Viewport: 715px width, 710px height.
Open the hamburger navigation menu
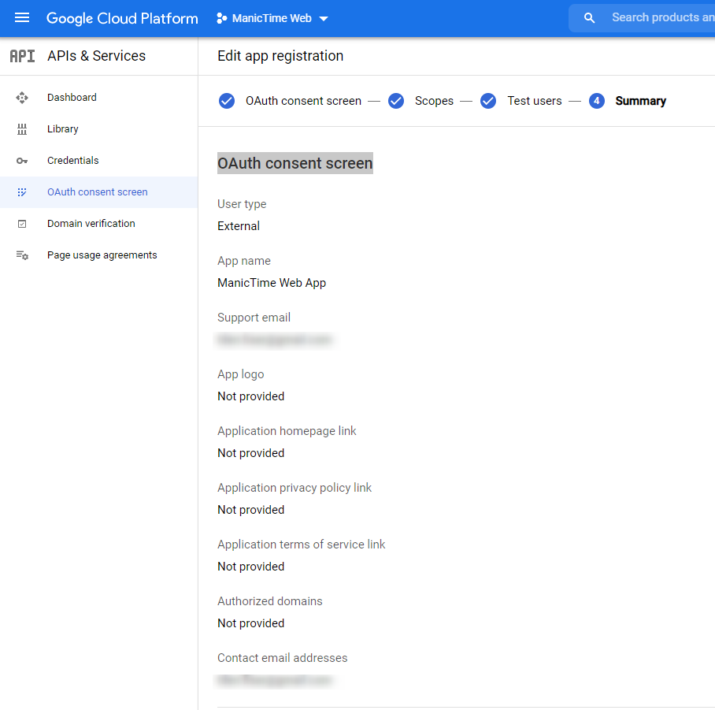(x=22, y=18)
